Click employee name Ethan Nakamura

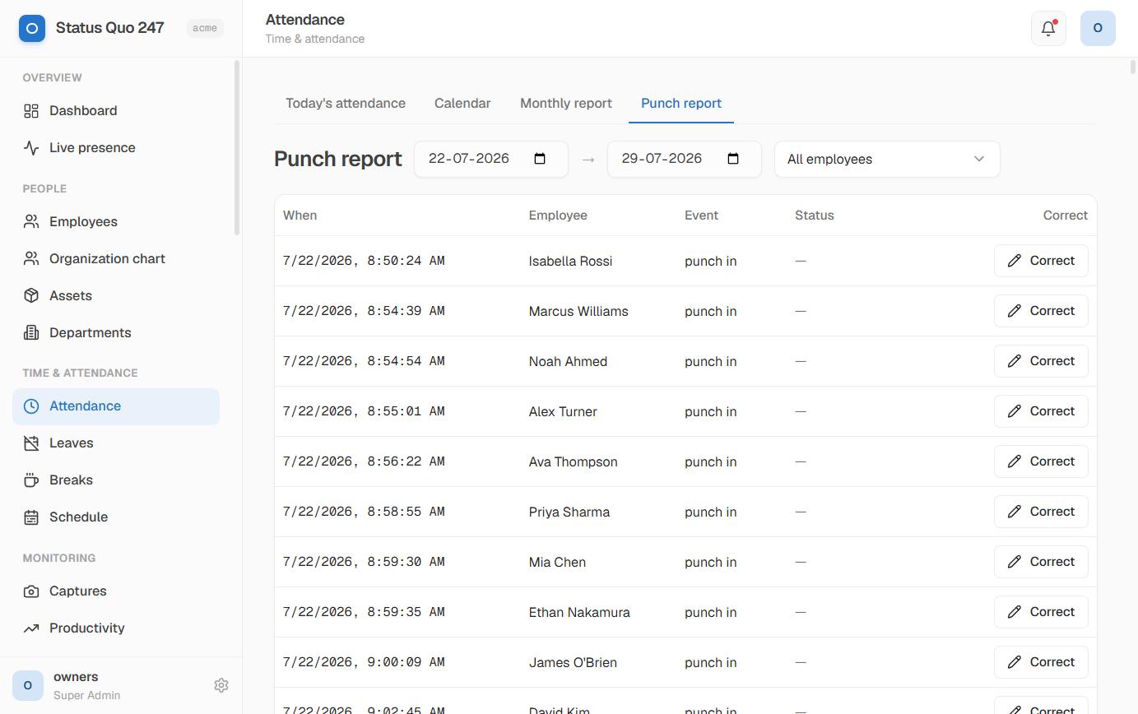point(579,612)
